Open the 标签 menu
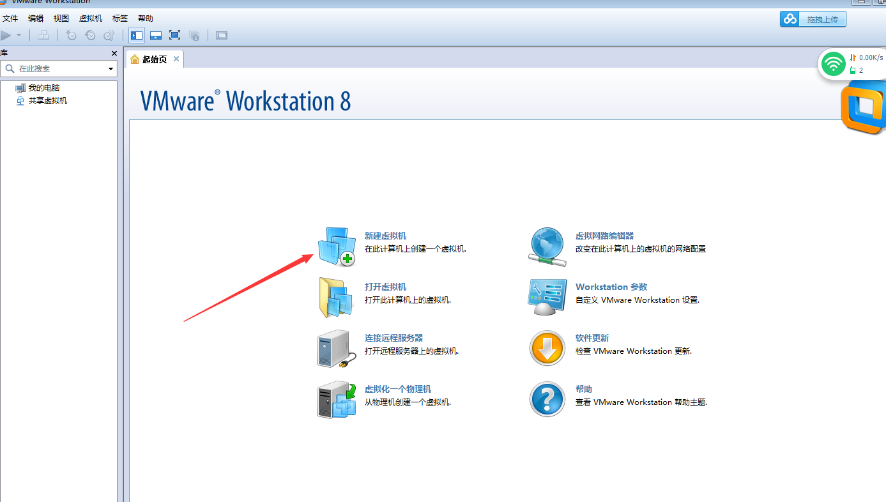 pyautogui.click(x=120, y=19)
